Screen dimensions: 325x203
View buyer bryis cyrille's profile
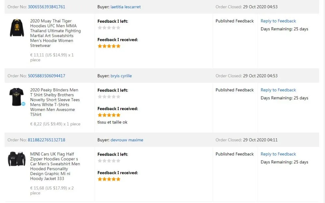(121, 76)
